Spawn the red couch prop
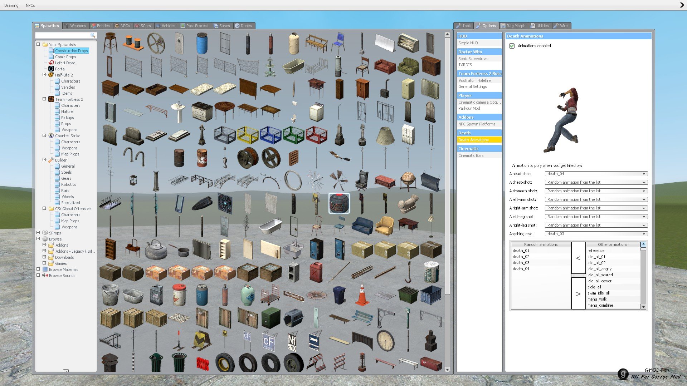Viewport: 687px width, 386px height. 385,66
